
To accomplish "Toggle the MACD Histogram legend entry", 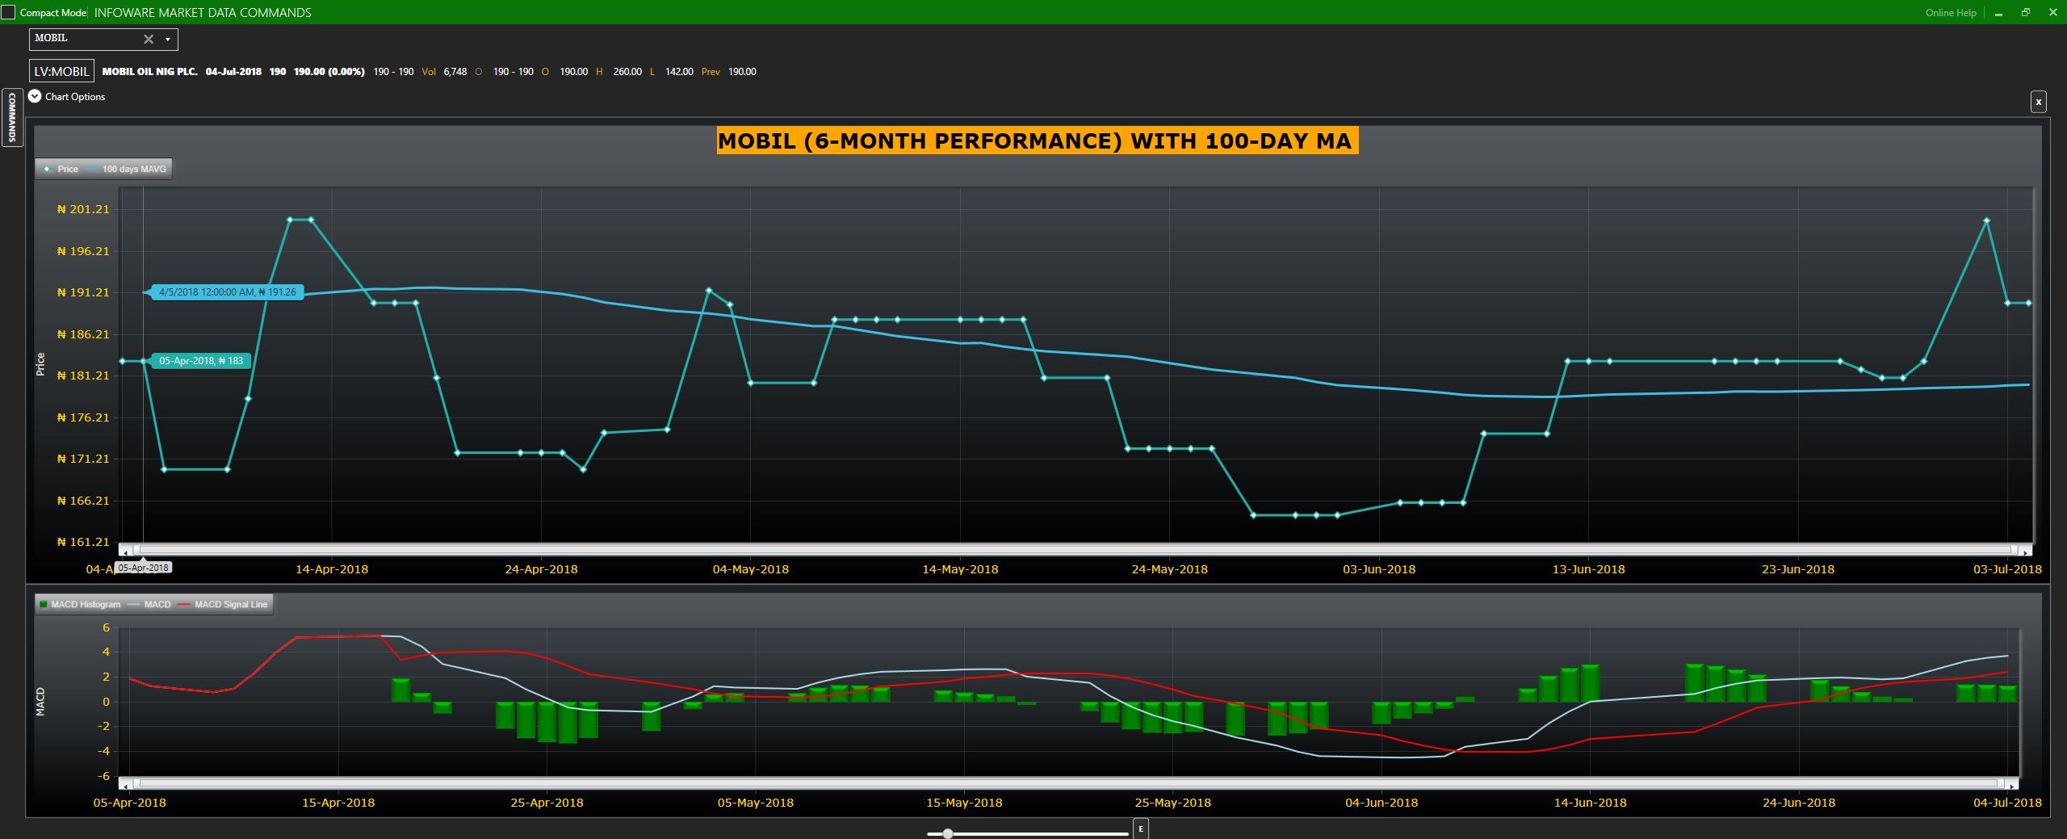I will pos(80,604).
